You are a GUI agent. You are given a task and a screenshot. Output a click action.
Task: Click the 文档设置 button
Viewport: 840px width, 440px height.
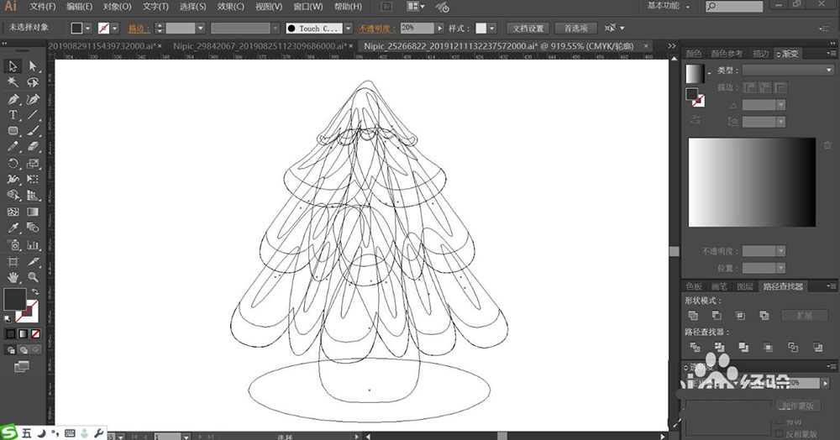(528, 29)
